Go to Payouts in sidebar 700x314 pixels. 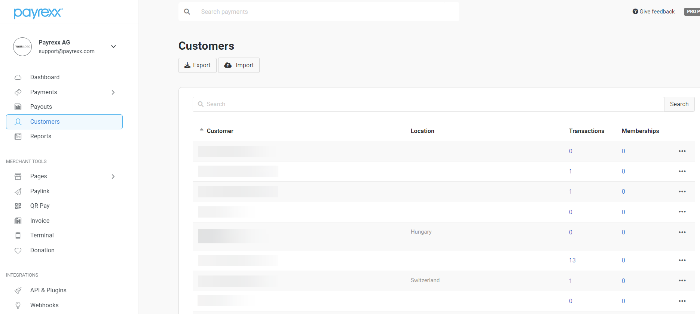click(41, 107)
